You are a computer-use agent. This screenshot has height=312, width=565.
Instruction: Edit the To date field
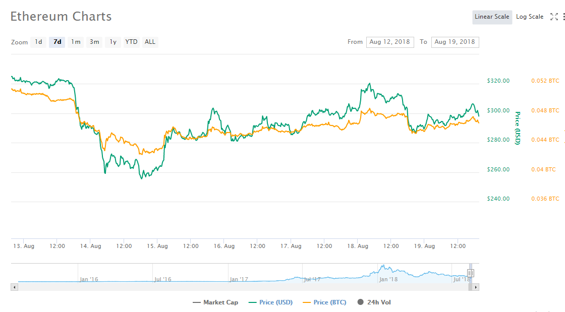point(455,42)
